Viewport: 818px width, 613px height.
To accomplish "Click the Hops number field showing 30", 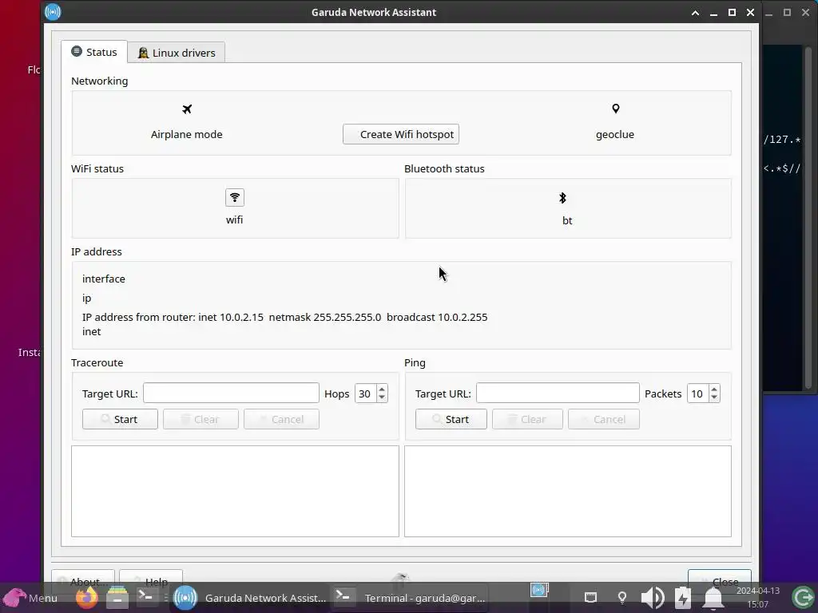I will coord(366,394).
